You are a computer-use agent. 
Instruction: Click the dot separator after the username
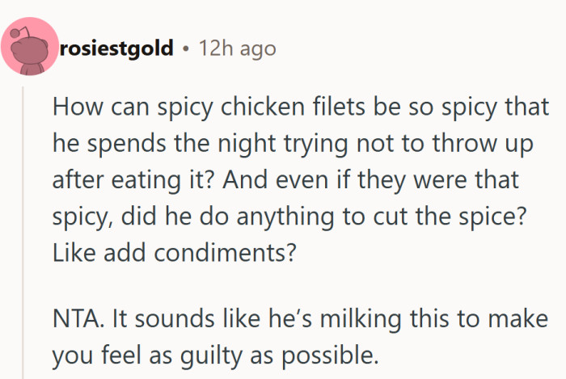185,48
